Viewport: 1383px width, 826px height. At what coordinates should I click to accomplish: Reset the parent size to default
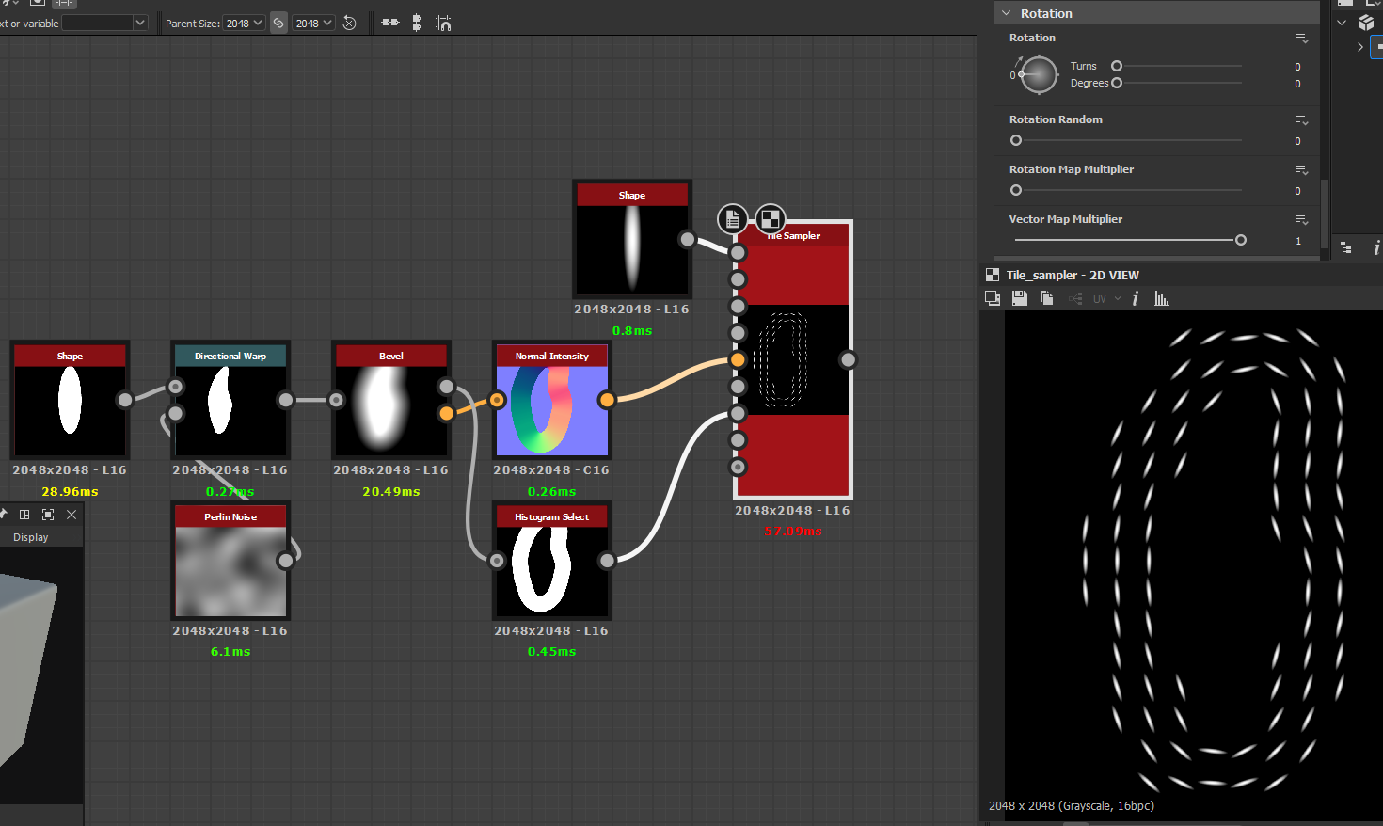[349, 23]
